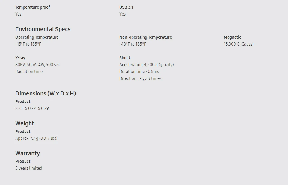The height and width of the screenshot is (185, 288).
Task: Select the -40°F to 185°F value
Action: point(133,44)
